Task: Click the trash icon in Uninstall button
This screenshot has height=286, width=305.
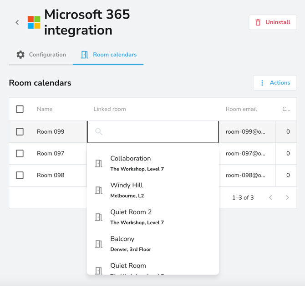Action: (x=258, y=22)
